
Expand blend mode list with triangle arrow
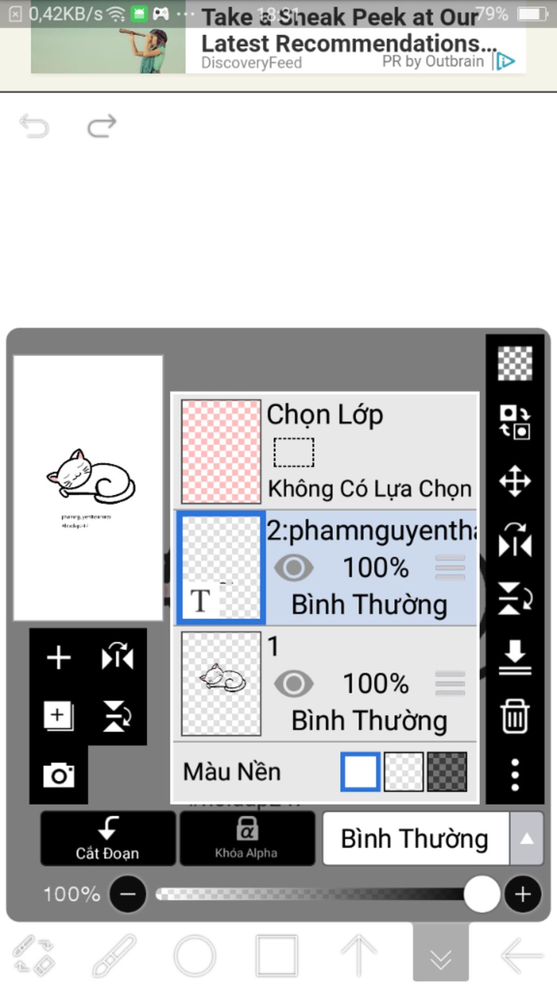point(527,839)
